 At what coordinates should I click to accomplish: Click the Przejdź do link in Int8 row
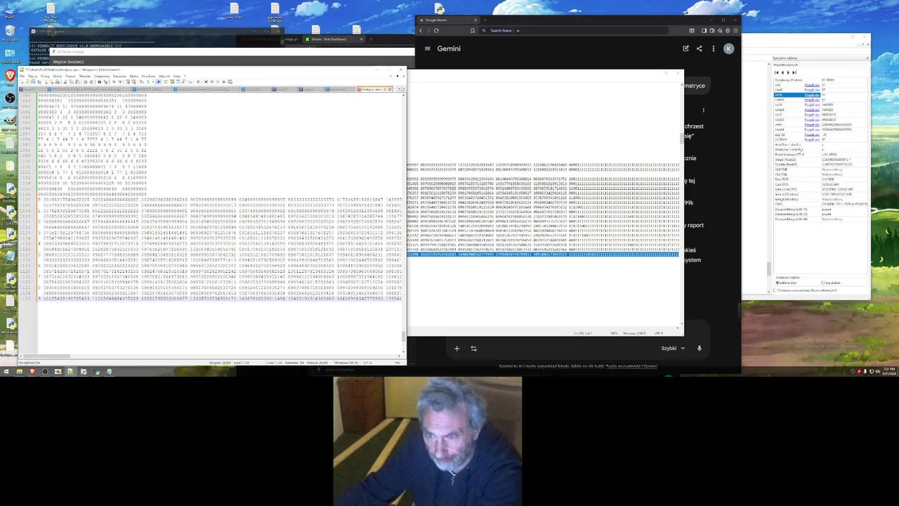[812, 85]
